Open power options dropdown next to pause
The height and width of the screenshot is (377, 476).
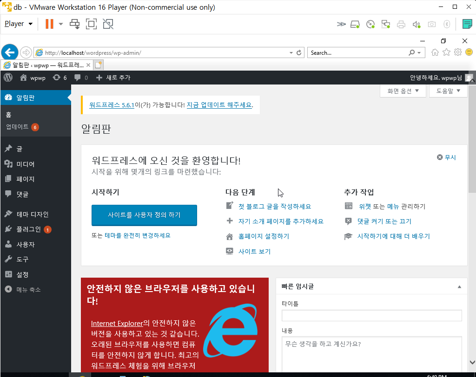pos(61,24)
